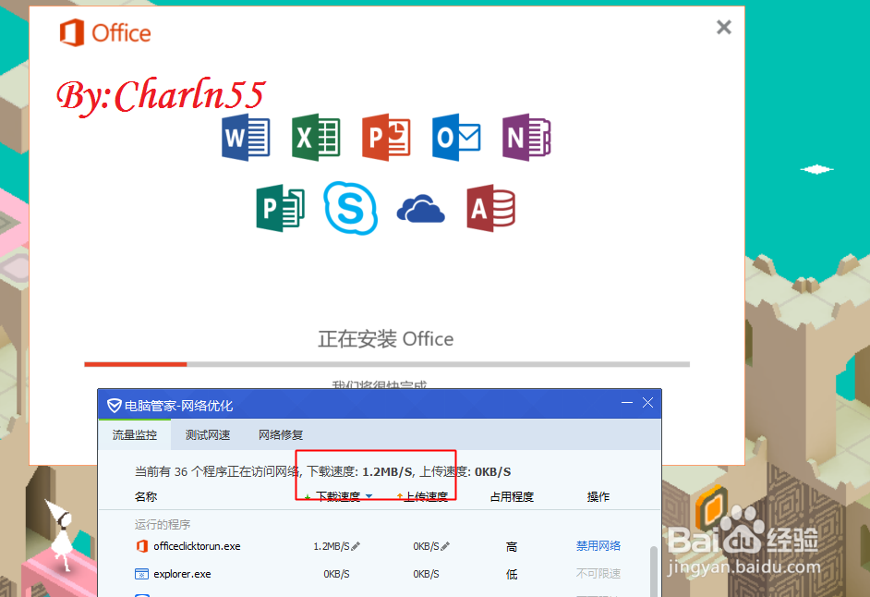870x597 pixels.
Task: Click the Skype icon
Action: 350,207
